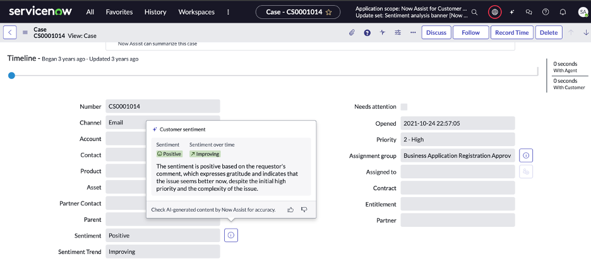Screen dimensions: 591x259
Task: Open the All menu
Action: pyautogui.click(x=90, y=12)
